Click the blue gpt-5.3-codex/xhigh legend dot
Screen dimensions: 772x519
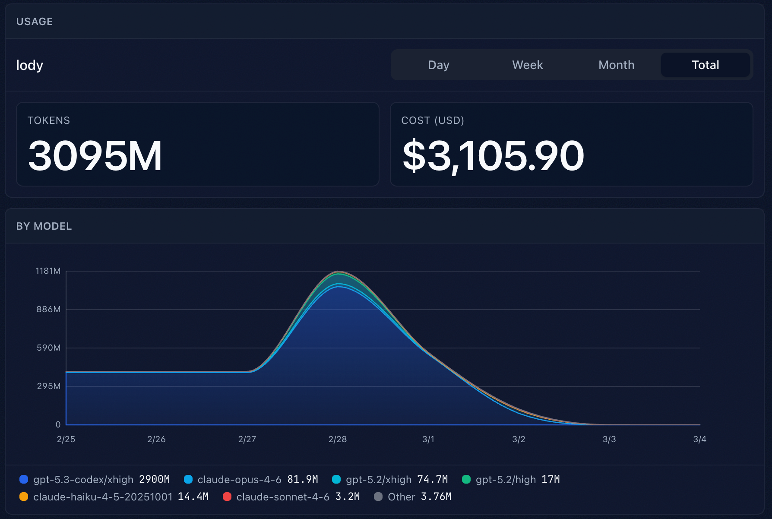click(x=24, y=479)
